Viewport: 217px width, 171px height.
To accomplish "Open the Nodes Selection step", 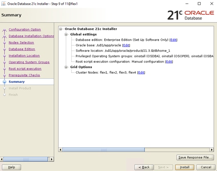I will 21,42.
